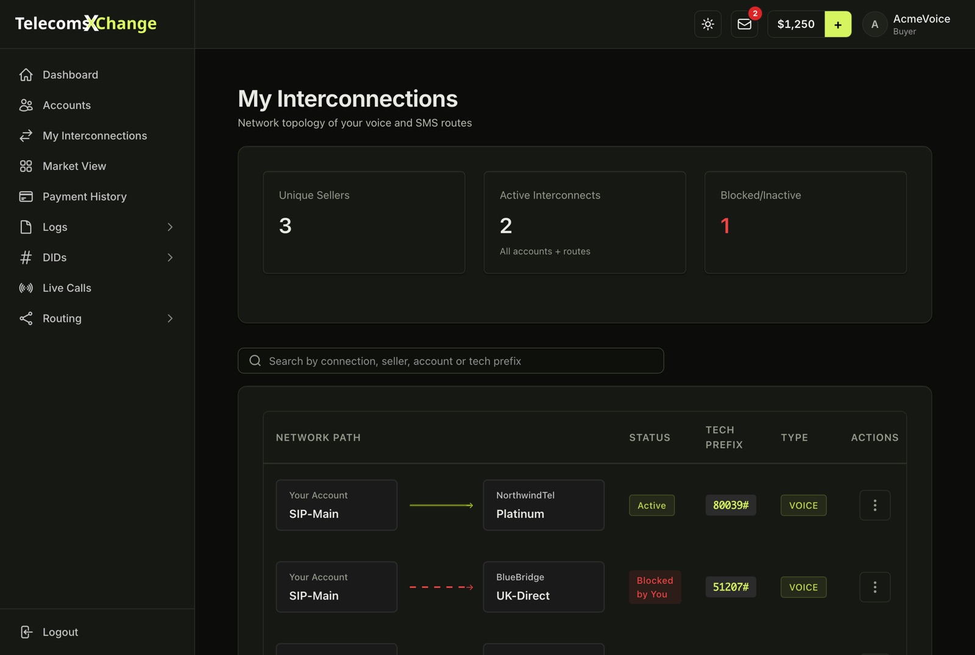Click the VOICE badge in UK-Direct row
This screenshot has width=975, height=655.
coord(803,587)
